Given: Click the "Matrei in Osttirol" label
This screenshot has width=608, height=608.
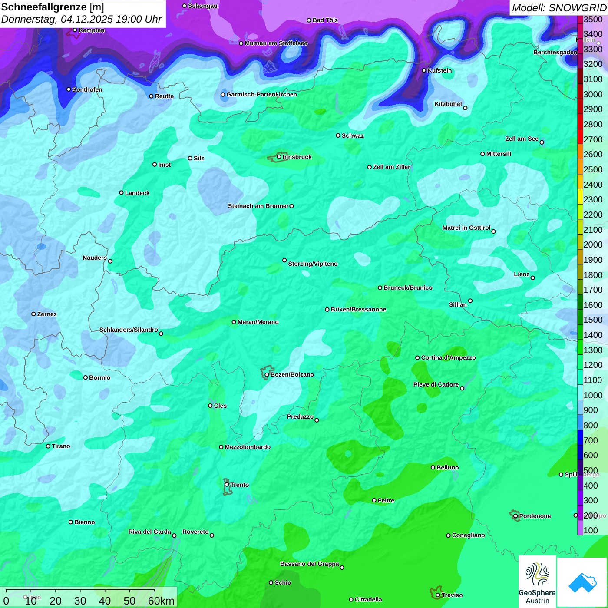Looking at the screenshot, I should tap(466, 228).
